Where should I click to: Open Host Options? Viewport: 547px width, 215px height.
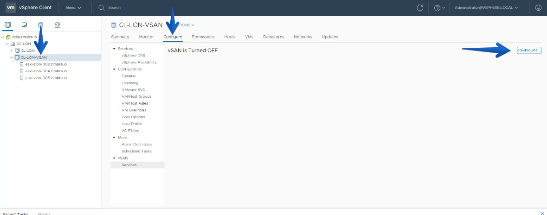[x=133, y=117]
